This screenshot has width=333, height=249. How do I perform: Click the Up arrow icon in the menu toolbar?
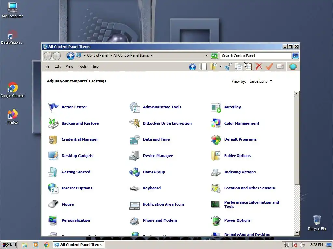(193, 66)
